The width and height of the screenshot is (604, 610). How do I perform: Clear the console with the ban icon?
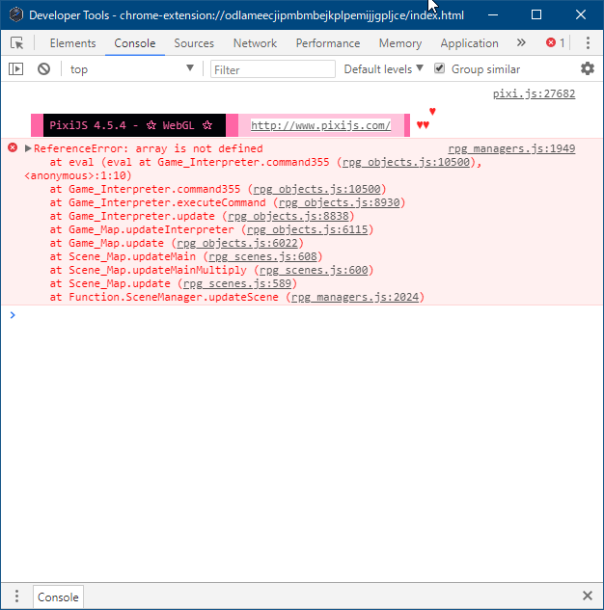point(43,69)
